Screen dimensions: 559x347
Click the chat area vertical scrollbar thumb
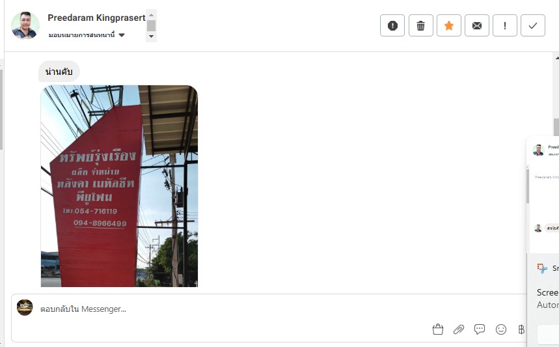click(556, 127)
